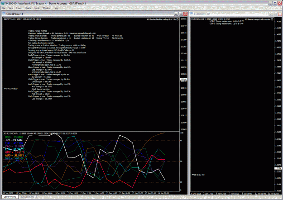The width and height of the screenshot is (283, 200).
Task: Click the Interbank FX Trader app icon in title bar
Action: tap(3, 3)
